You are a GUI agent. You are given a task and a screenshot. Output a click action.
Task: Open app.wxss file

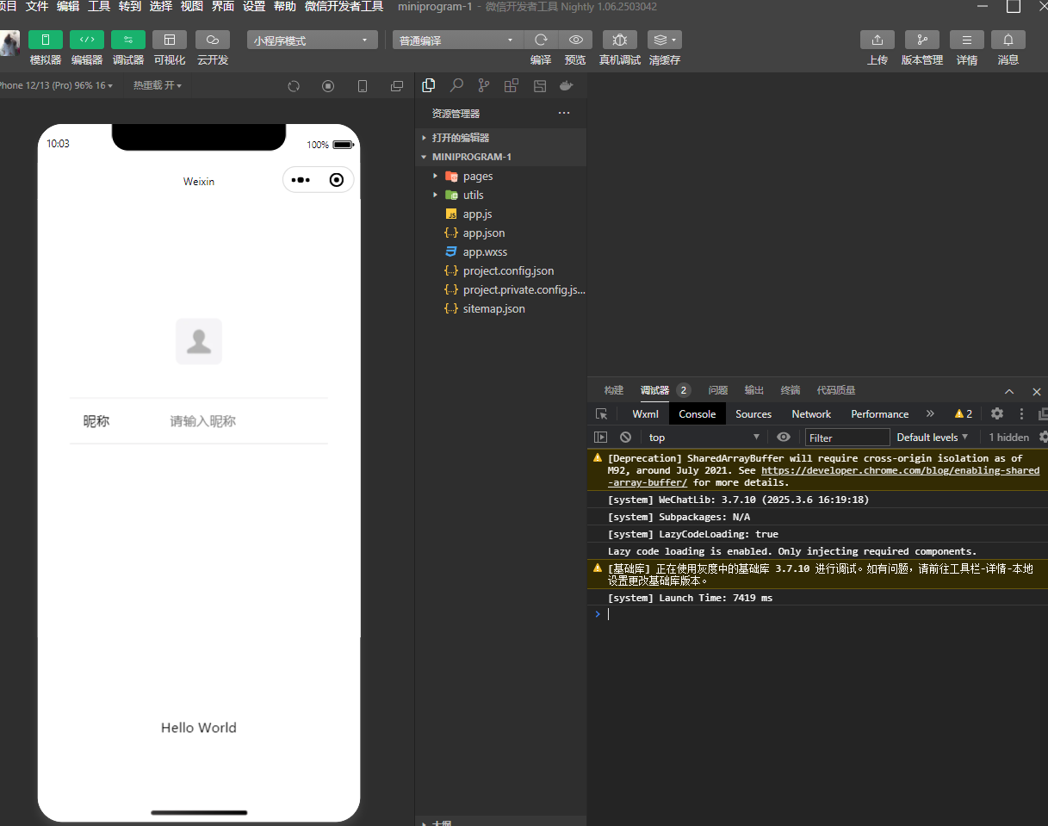(x=501, y=252)
